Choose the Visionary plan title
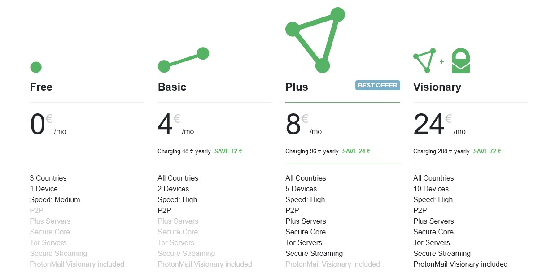Image resolution: width=542 pixels, height=277 pixels. (437, 87)
